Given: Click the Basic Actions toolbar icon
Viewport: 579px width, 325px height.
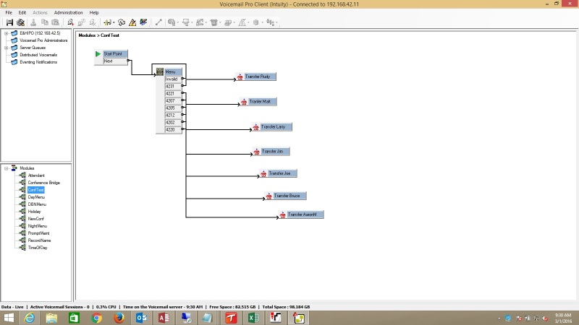Looking at the screenshot, I should [172, 22].
